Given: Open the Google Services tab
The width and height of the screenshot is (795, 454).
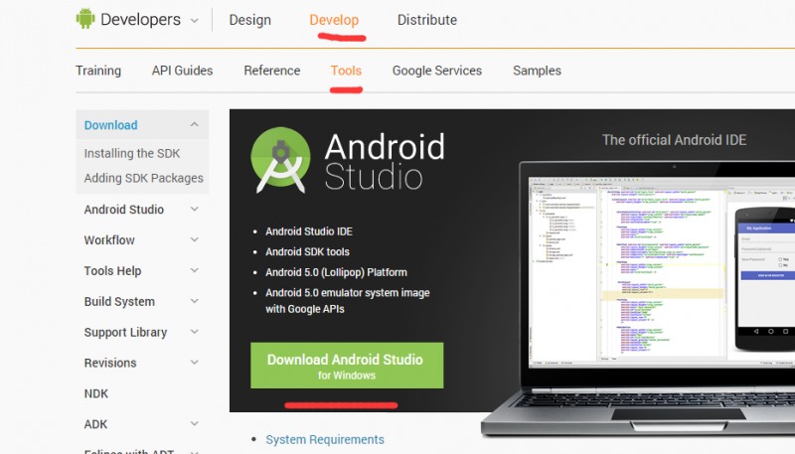Looking at the screenshot, I should 436,71.
